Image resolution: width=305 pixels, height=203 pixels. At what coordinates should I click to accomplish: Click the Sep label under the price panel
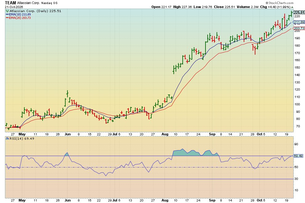(212, 134)
